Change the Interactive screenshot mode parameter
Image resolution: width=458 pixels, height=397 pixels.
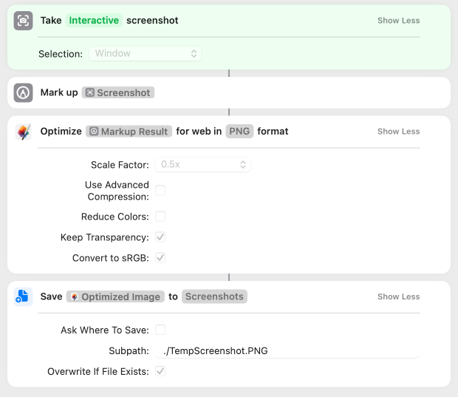click(94, 21)
